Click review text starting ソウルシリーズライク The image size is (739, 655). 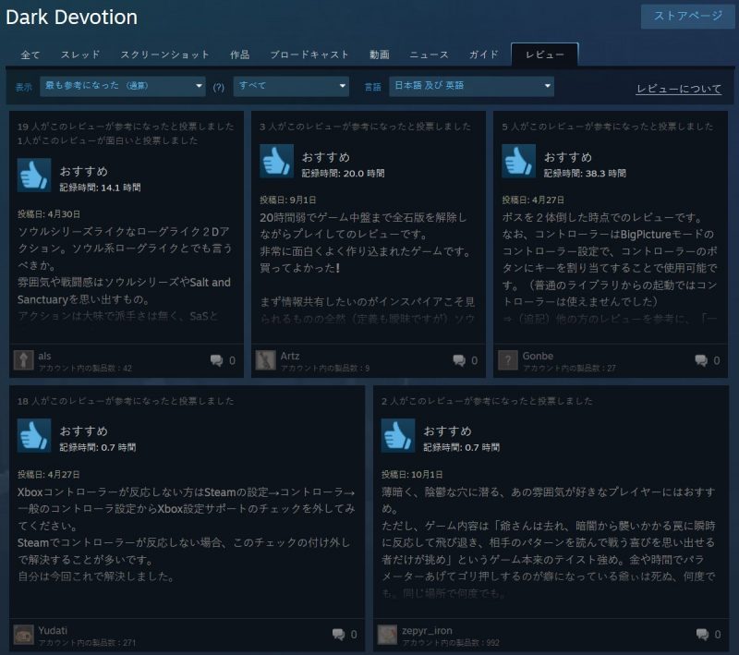coord(125,273)
